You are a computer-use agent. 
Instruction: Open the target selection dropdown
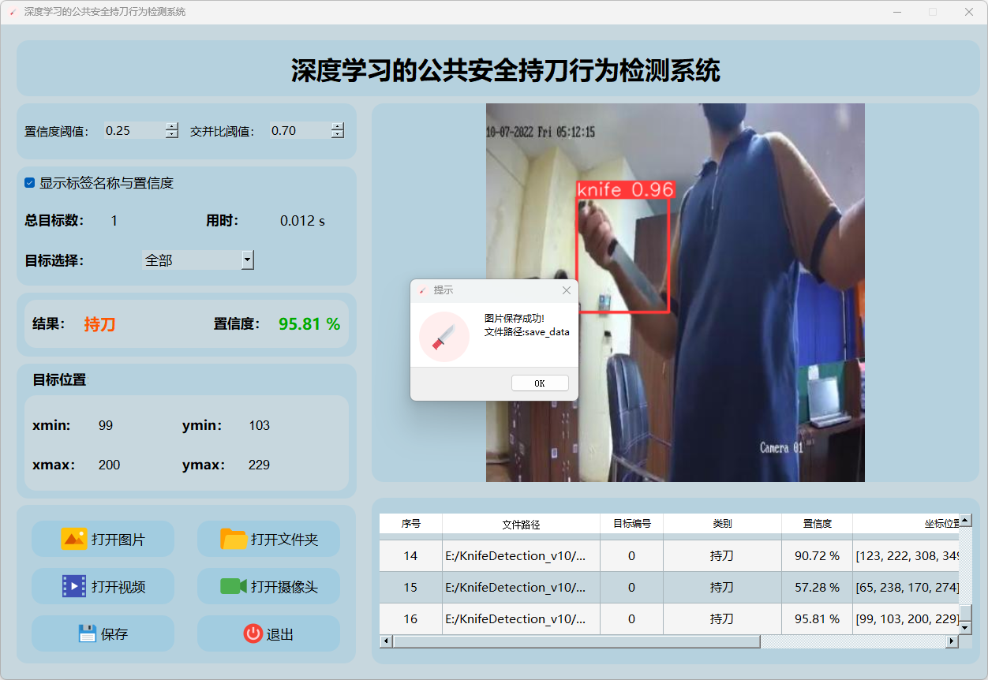coord(247,260)
